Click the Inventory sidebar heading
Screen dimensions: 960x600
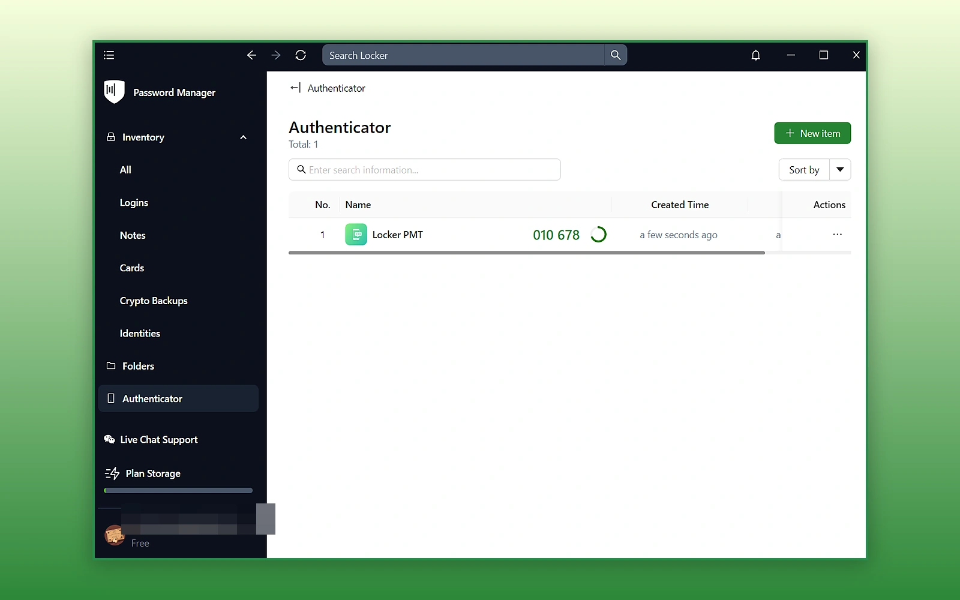143,137
